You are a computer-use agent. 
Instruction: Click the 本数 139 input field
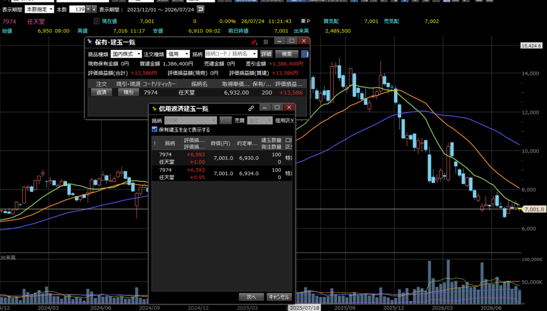click(x=77, y=9)
